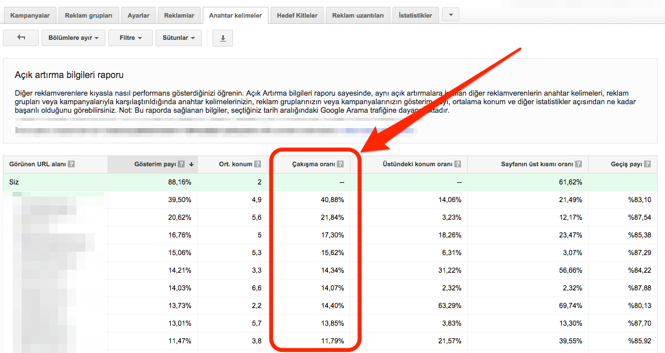Screen dimensions: 665x353
Task: Click the Çakışma oranı column header
Action: coord(316,164)
